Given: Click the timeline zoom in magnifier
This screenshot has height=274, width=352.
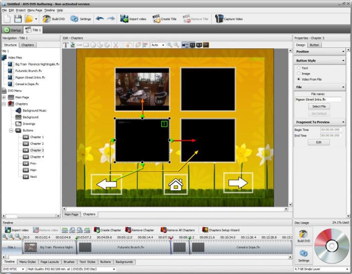Looking at the screenshot, I should (x=5, y=237).
